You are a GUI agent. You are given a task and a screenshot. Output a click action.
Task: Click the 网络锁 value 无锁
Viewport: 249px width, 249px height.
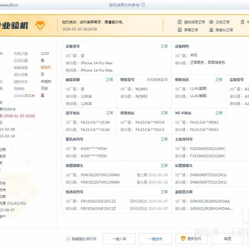point(44,89)
